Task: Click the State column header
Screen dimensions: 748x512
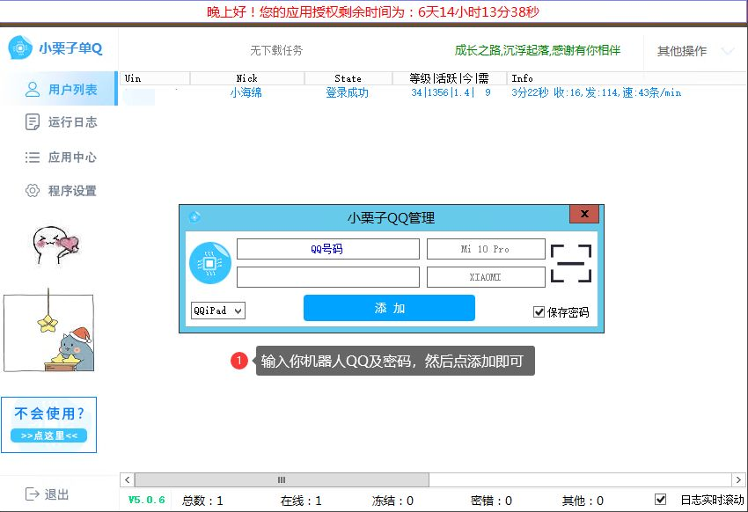Action: click(348, 78)
